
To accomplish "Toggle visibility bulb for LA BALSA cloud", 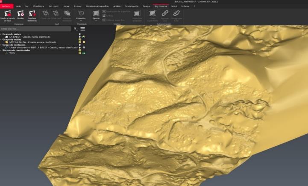I will 79,37.
